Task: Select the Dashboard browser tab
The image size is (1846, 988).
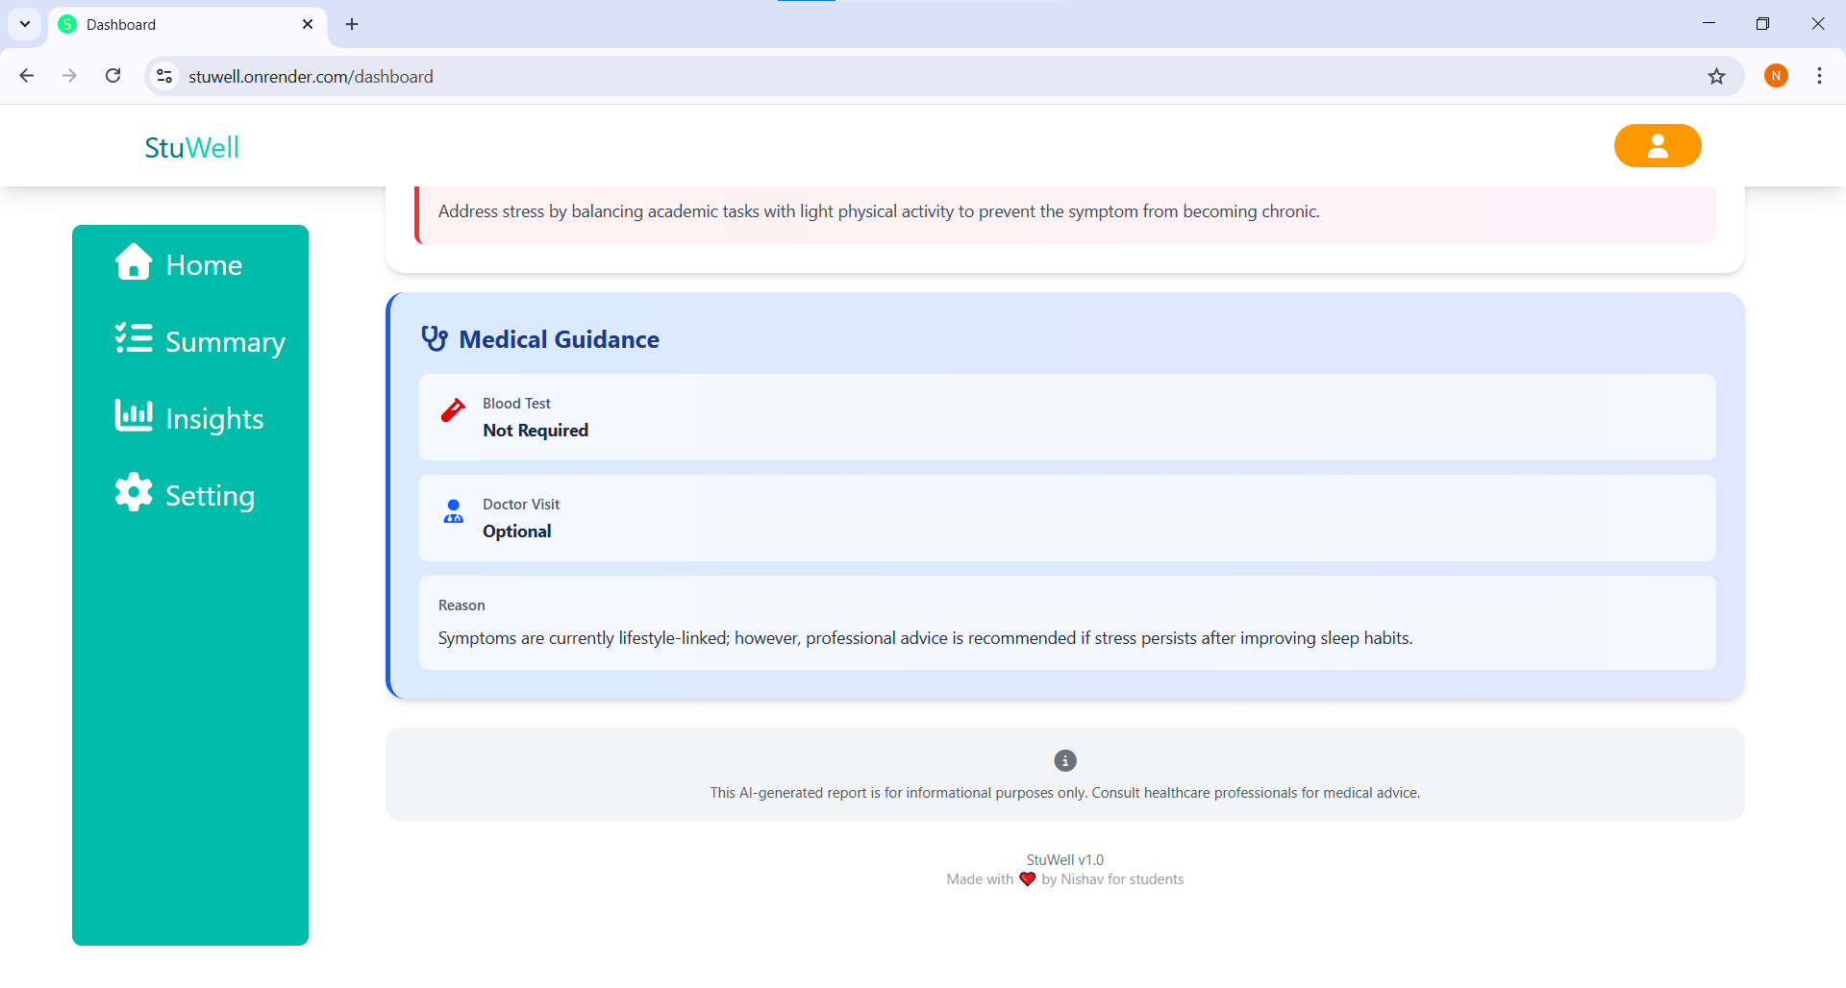Action: point(187,25)
